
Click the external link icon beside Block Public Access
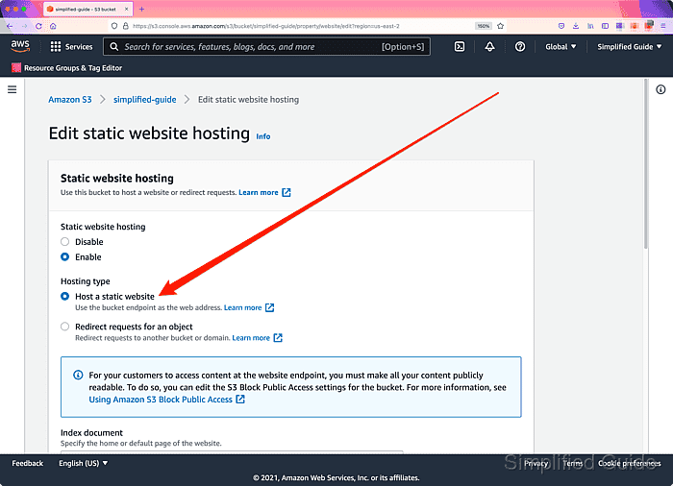(240, 400)
